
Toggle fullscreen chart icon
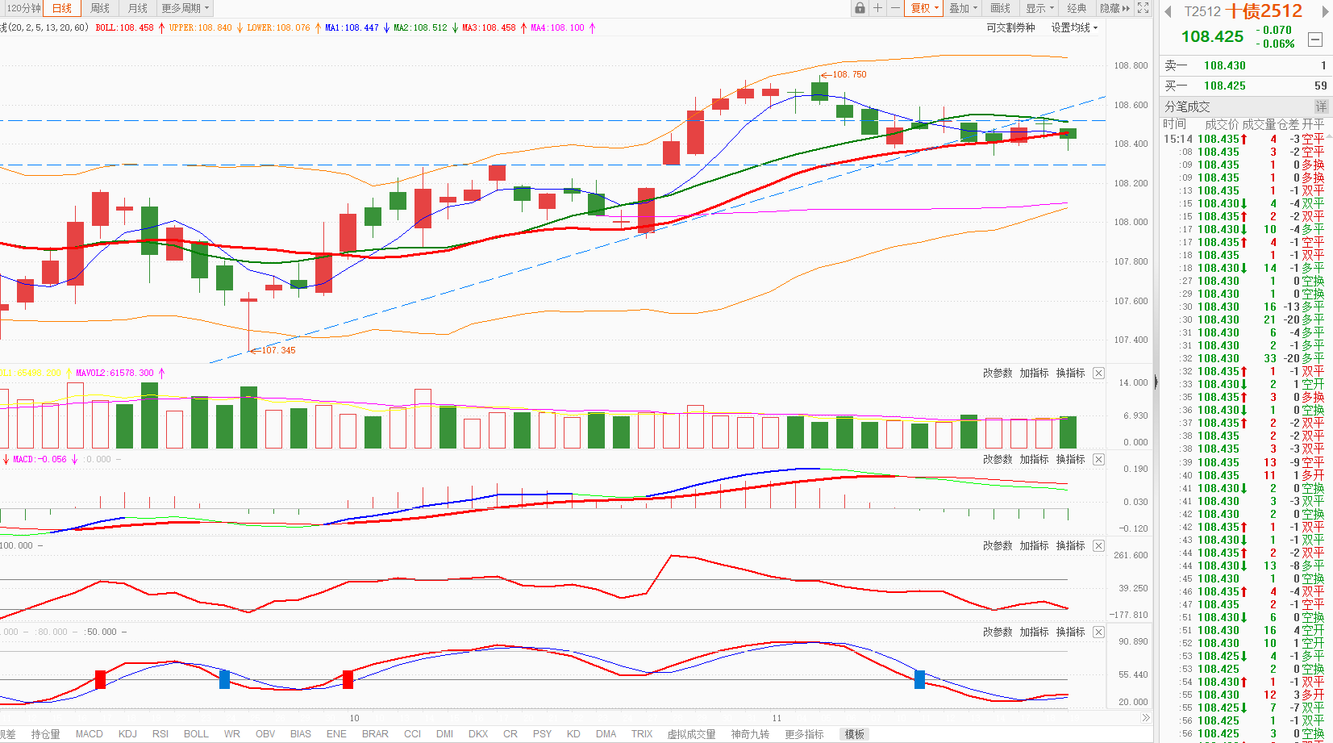1143,8
